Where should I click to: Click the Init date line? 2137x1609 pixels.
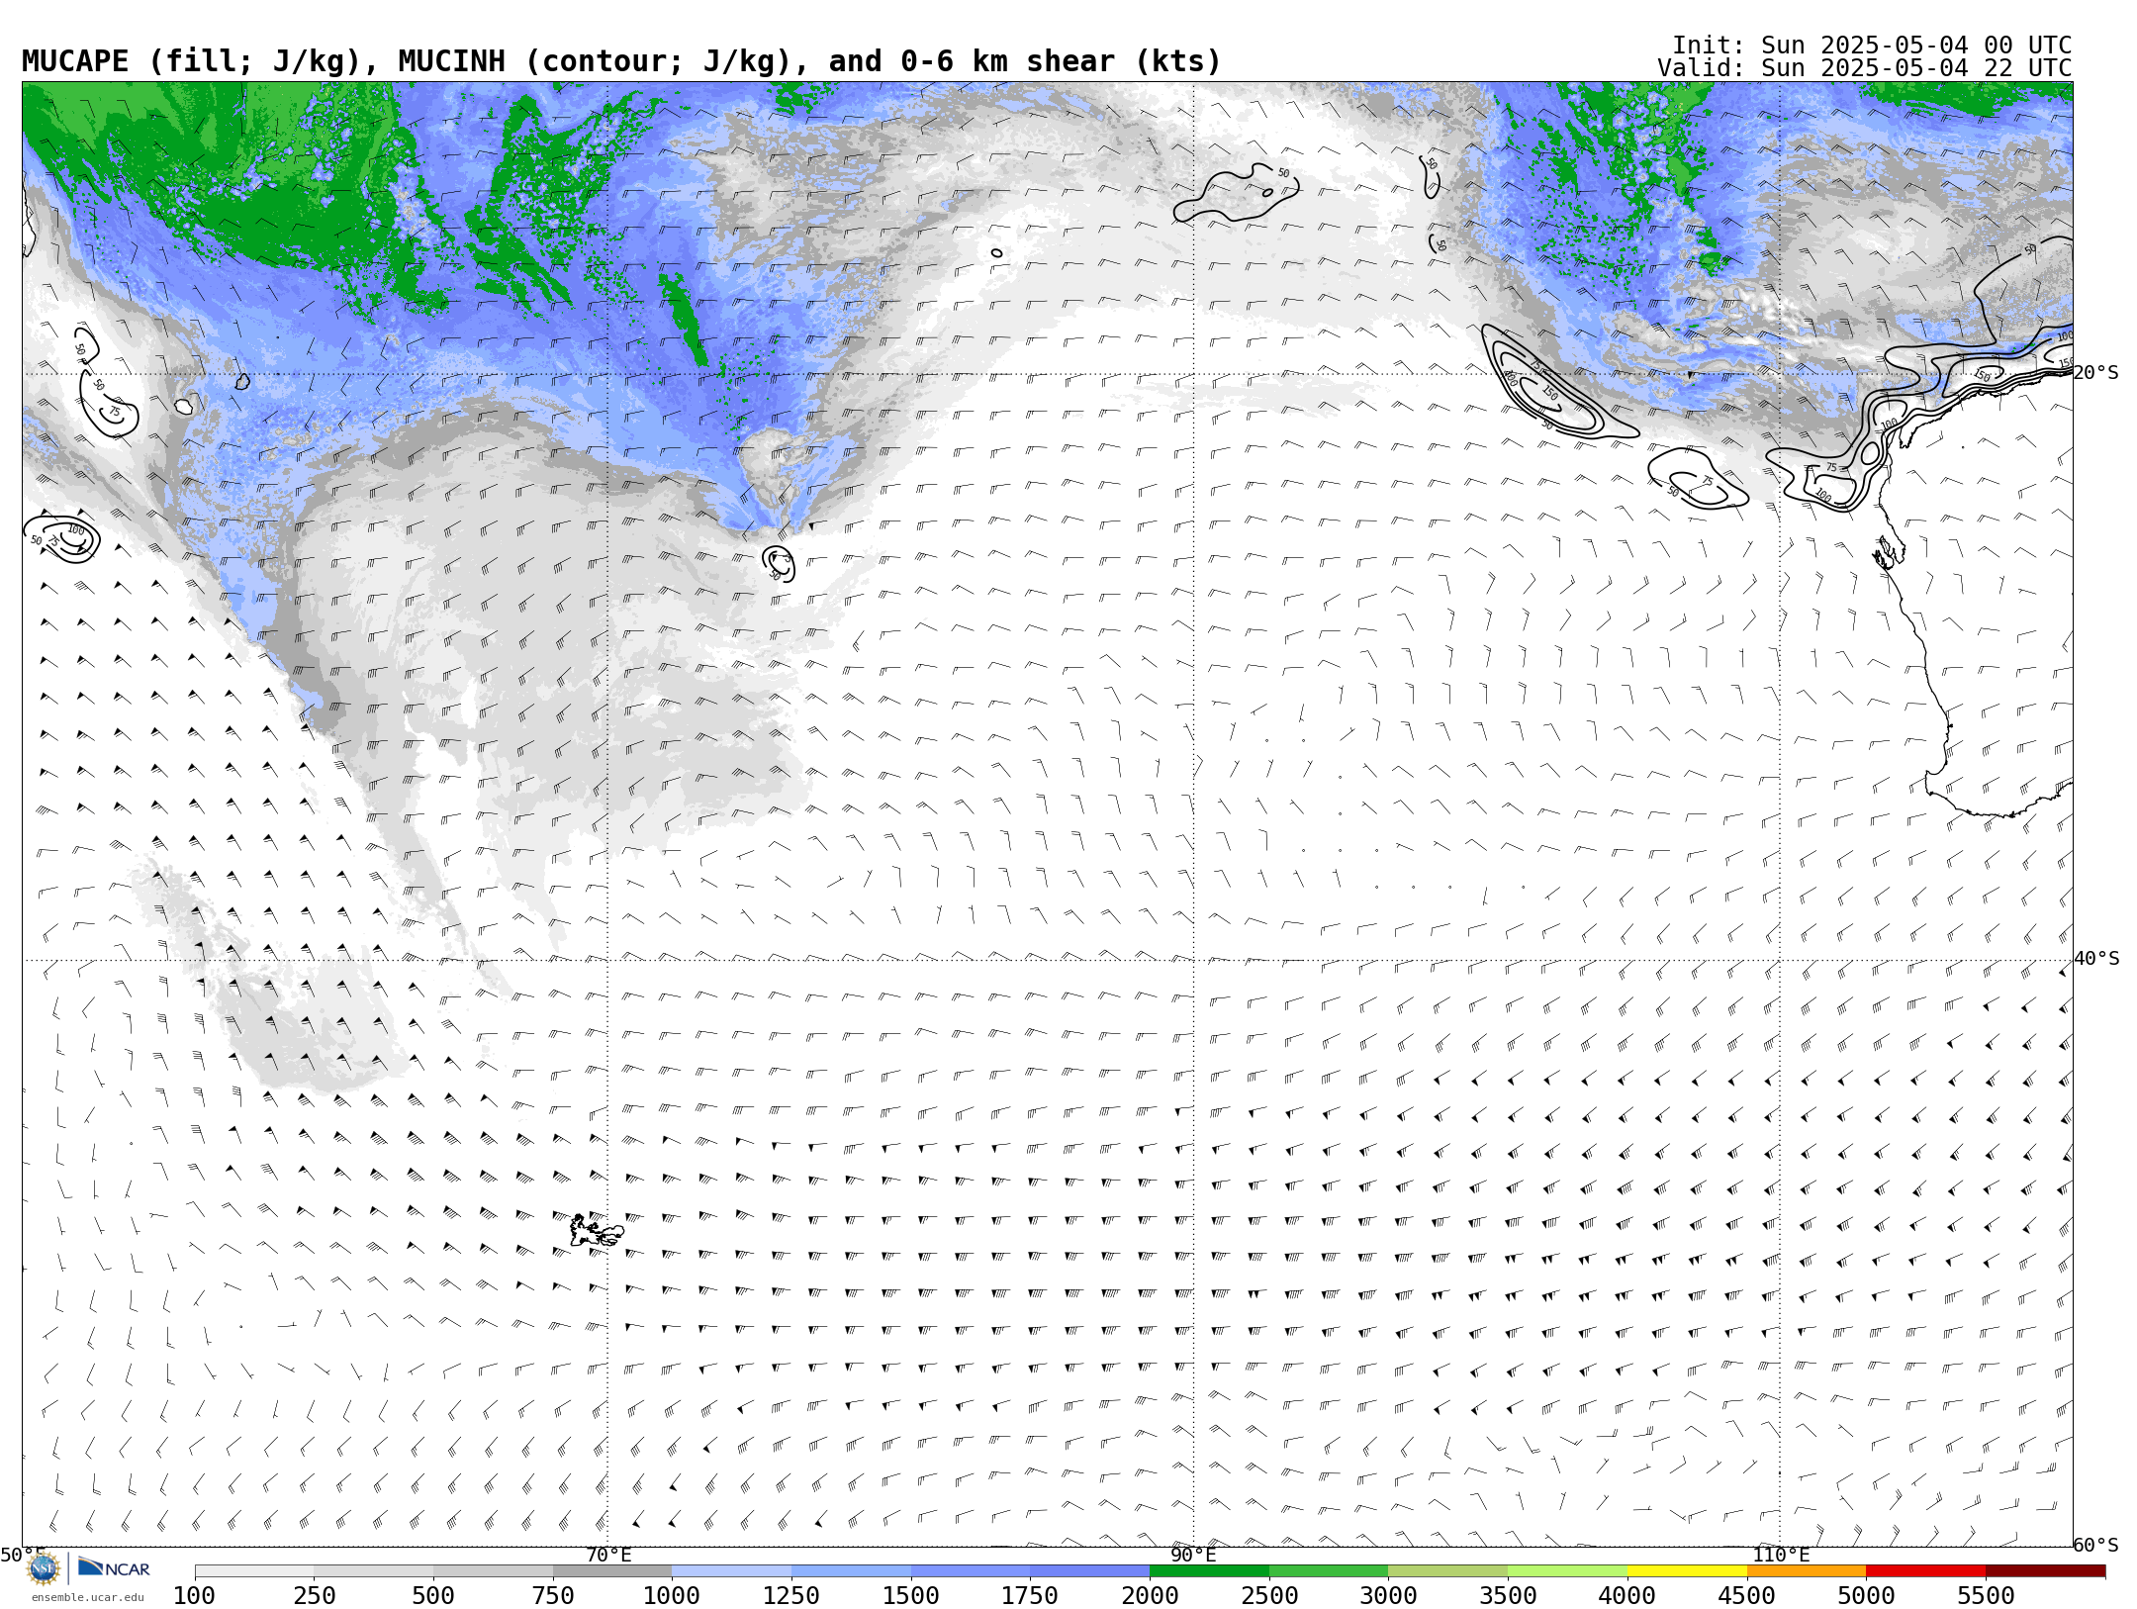click(x=1872, y=46)
